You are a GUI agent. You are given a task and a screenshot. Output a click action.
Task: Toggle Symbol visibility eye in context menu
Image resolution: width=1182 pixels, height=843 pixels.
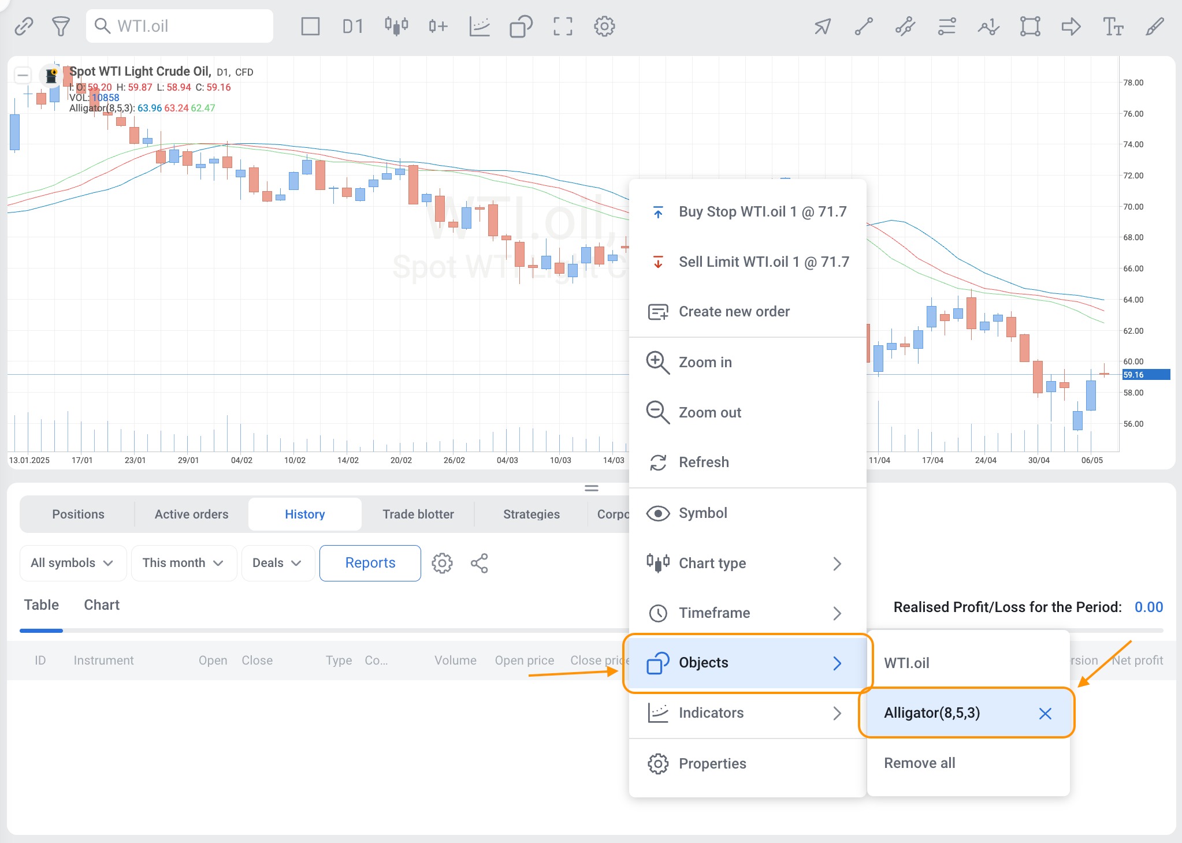point(657,513)
